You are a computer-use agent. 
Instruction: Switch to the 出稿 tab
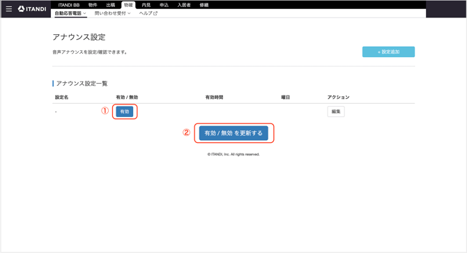pos(111,5)
